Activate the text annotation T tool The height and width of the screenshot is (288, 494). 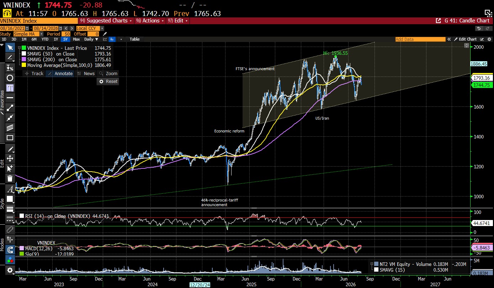[x=10, y=88]
